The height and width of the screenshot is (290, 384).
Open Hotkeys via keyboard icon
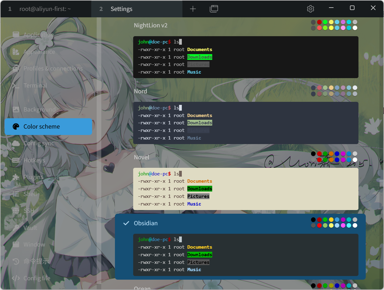16,160
